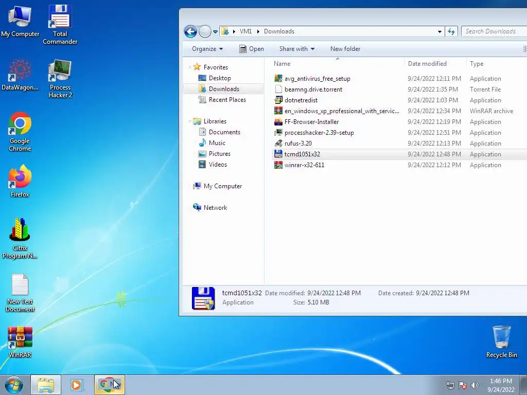The image size is (527, 395).
Task: Create a New folder
Action: tap(345, 49)
